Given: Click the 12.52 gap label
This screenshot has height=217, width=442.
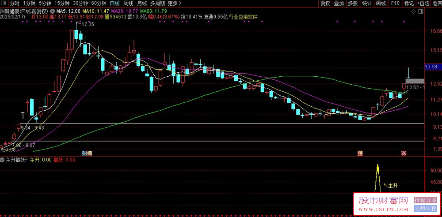Looking at the screenshot, I should coord(415,87).
